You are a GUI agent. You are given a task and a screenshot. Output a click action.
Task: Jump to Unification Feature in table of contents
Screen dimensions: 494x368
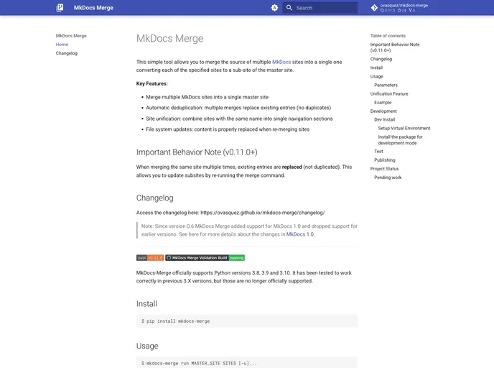(389, 93)
